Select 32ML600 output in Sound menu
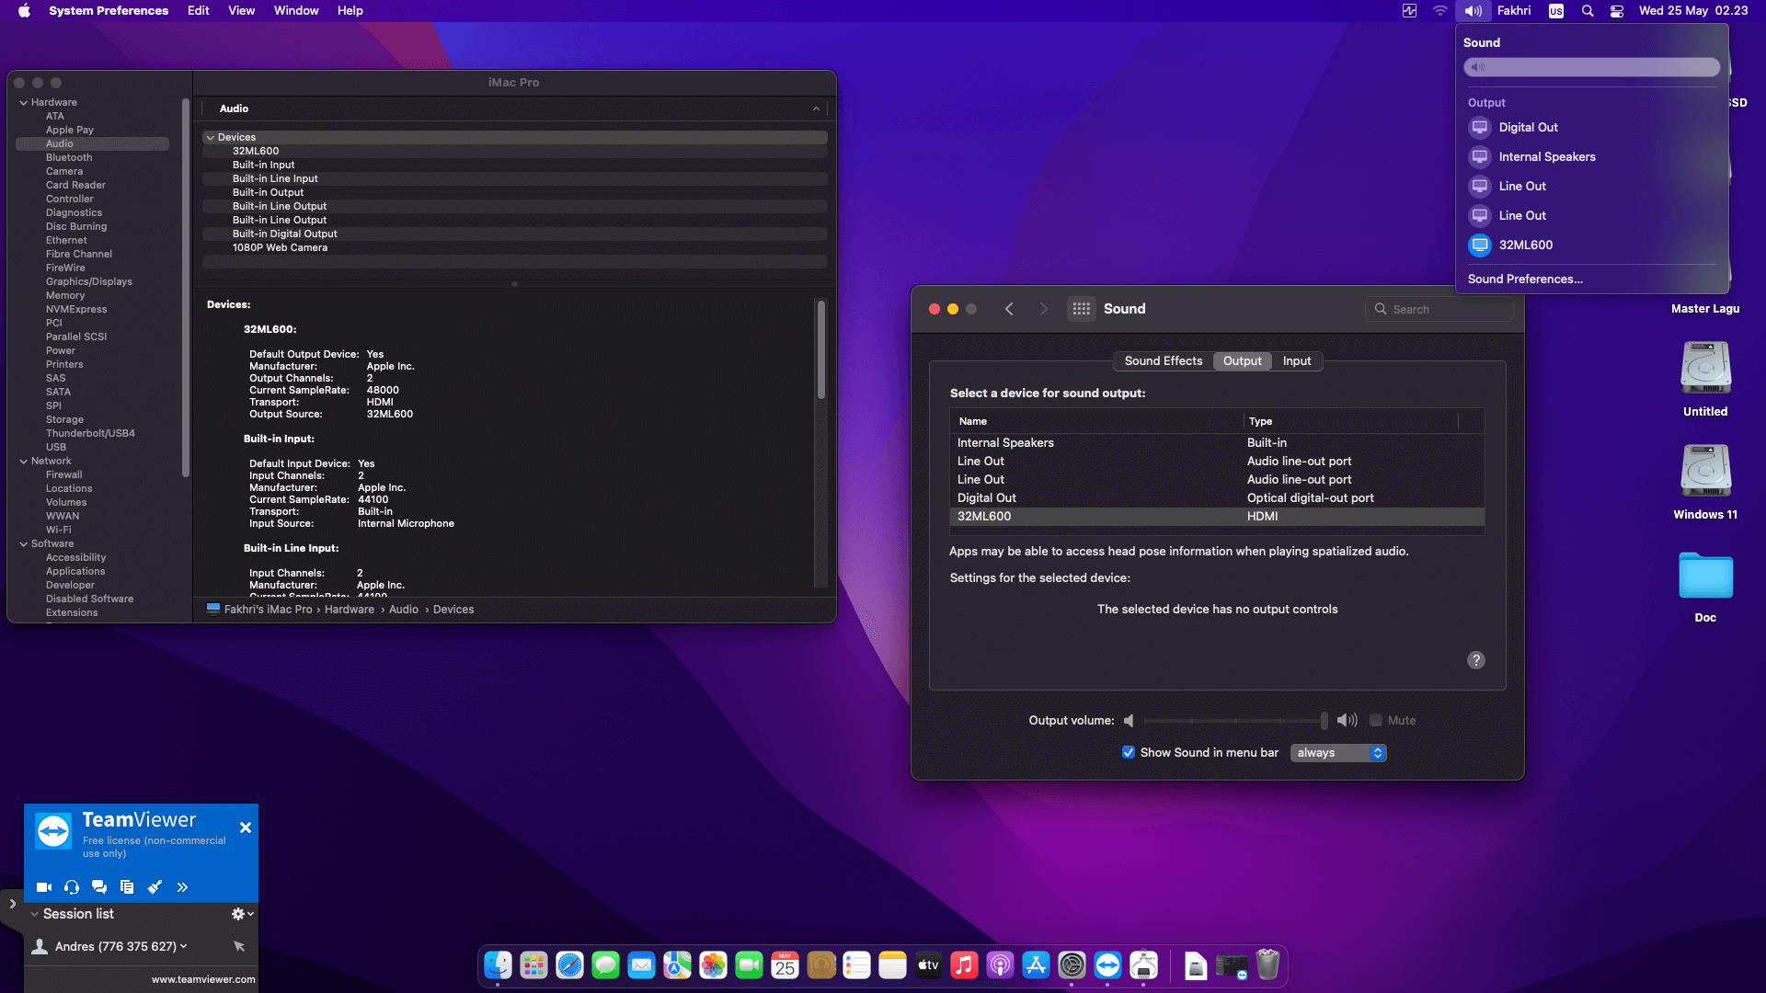Viewport: 1766px width, 993px height. tap(1591, 245)
